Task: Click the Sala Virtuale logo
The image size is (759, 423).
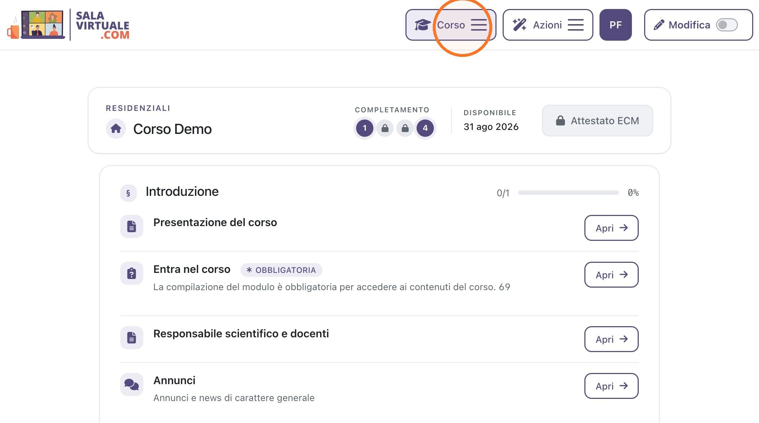Action: [x=68, y=25]
